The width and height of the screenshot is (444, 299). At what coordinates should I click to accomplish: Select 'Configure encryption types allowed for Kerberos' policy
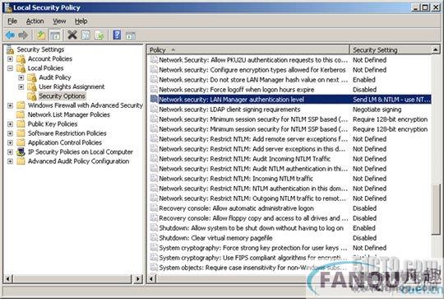coord(252,70)
